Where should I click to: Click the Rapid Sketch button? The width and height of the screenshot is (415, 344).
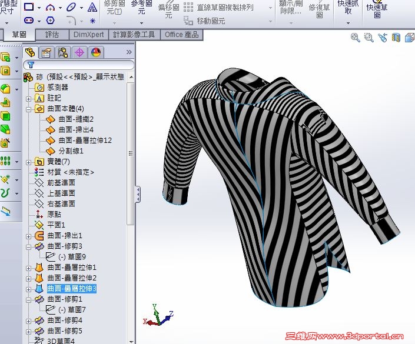[x=377, y=11]
